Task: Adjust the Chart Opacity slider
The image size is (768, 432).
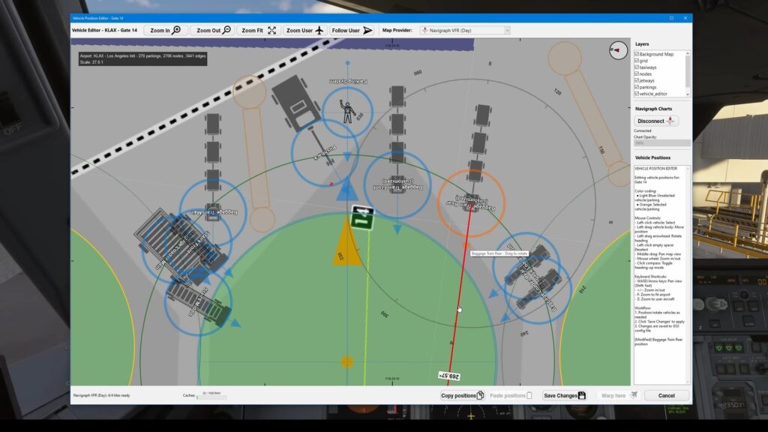Action: [x=662, y=142]
